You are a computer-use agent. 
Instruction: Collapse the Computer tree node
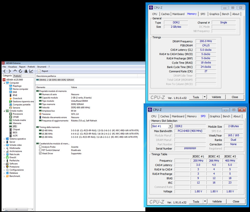(x=4, y=83)
